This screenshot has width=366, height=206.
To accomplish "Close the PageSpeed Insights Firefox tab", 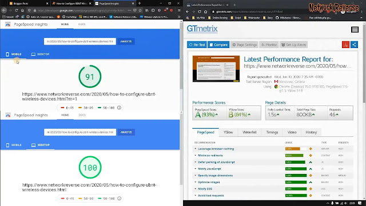I will click(133, 3).
